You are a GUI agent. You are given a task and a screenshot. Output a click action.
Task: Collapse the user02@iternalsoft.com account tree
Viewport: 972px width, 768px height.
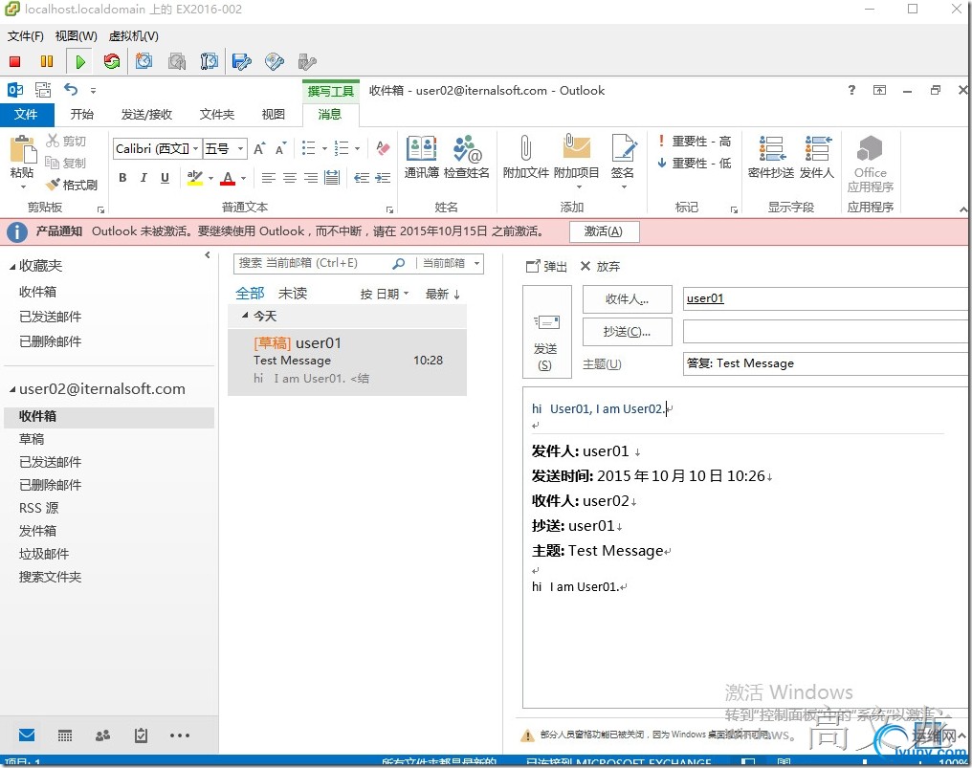pos(12,390)
